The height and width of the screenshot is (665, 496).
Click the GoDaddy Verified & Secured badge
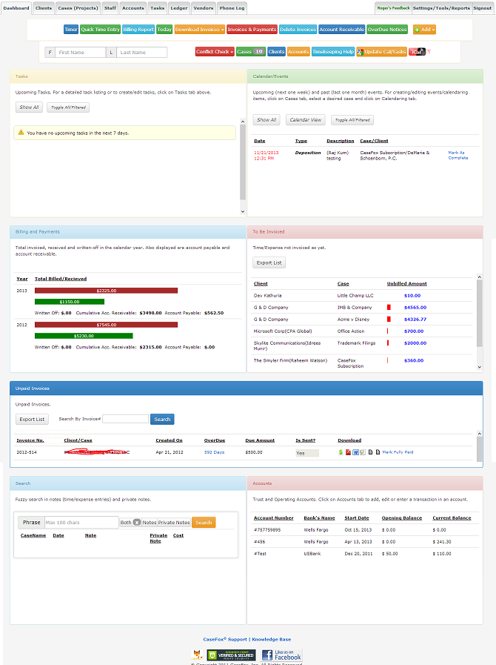(x=231, y=655)
